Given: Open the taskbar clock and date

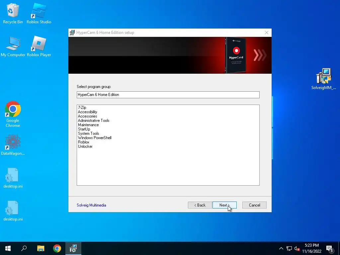Looking at the screenshot, I should [311, 248].
